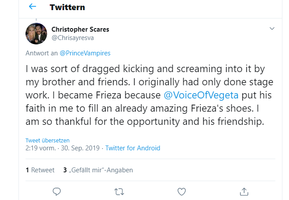Click the Antwort an reply label
289x200 pixels.
pyautogui.click(x=41, y=53)
